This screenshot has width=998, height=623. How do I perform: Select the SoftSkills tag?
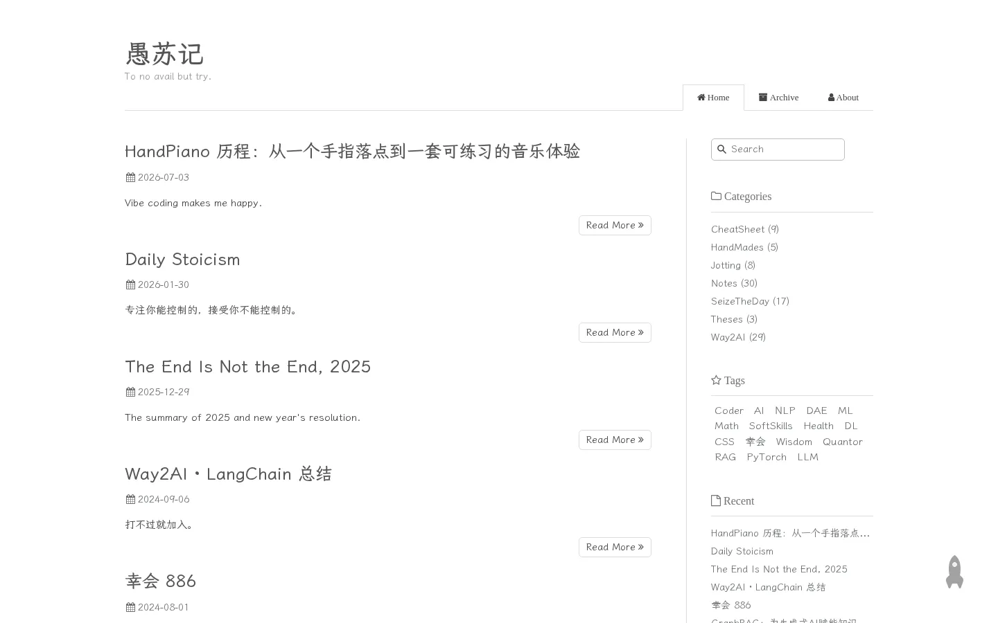point(771,426)
